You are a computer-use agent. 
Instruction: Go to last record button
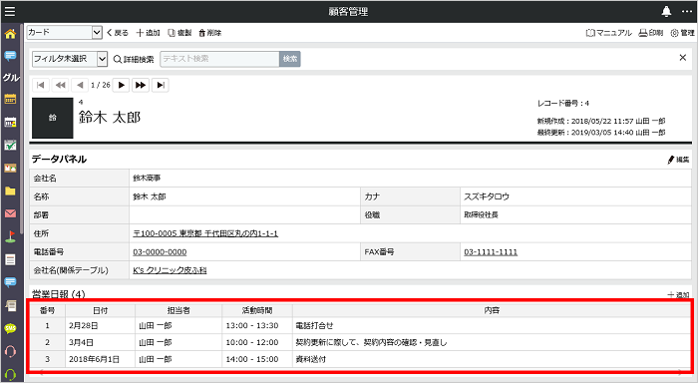point(161,85)
